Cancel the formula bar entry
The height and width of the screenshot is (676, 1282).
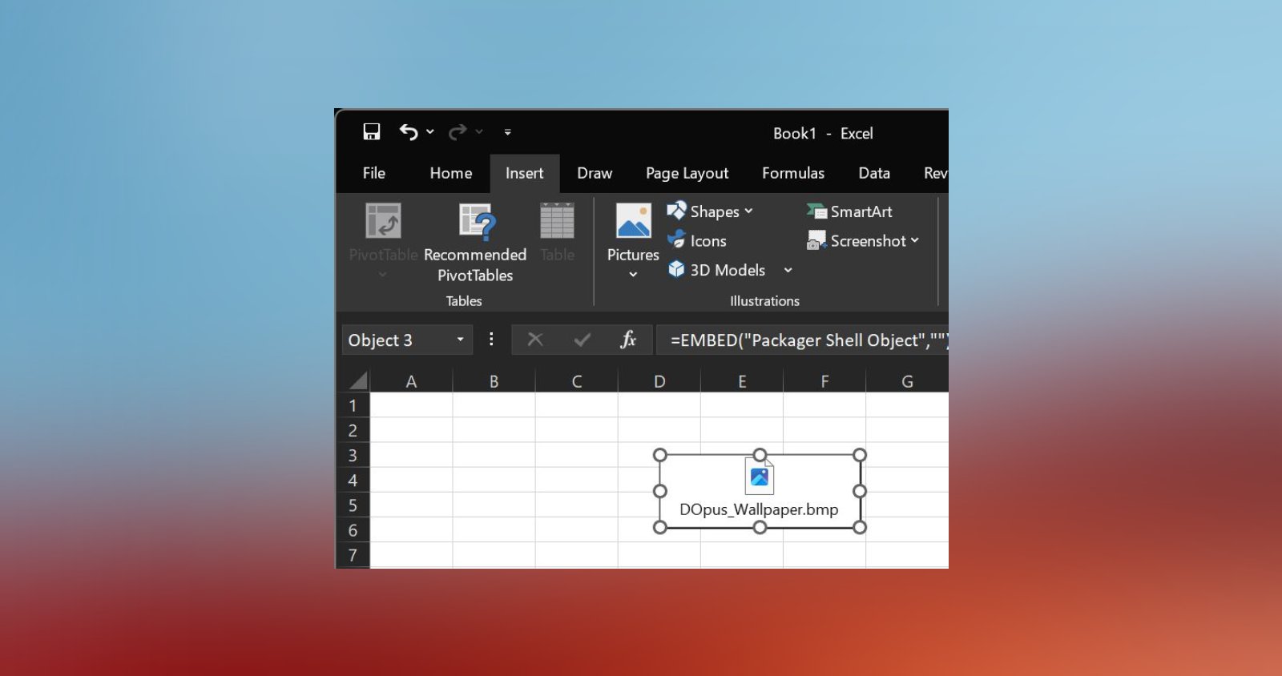pos(535,340)
